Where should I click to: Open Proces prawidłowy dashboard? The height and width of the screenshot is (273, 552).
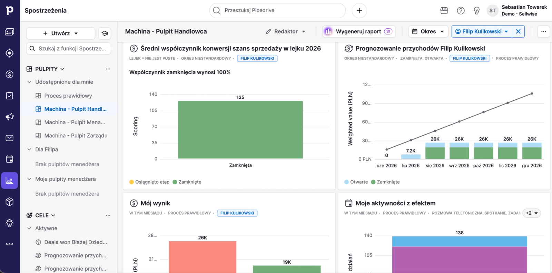pos(68,96)
